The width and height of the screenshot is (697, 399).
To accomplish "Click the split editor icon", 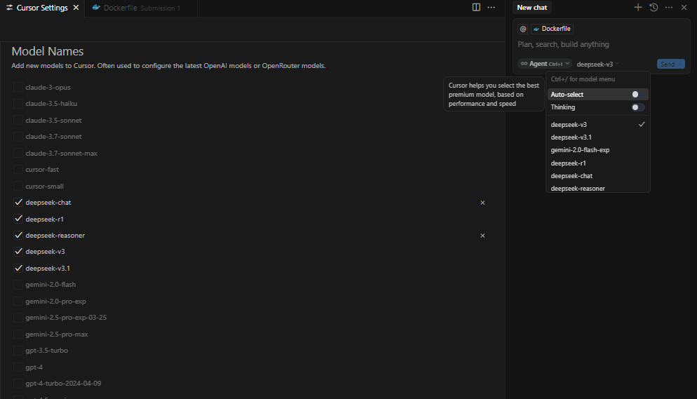I will (476, 7).
